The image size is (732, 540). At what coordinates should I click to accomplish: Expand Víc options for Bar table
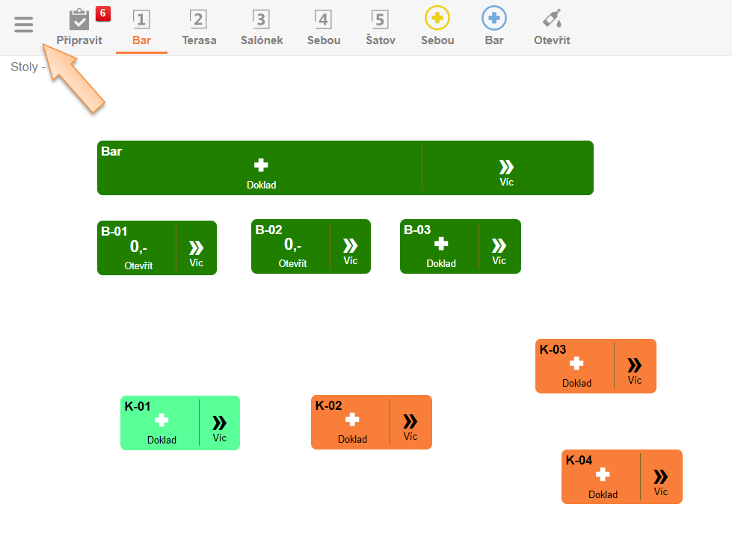pyautogui.click(x=506, y=172)
